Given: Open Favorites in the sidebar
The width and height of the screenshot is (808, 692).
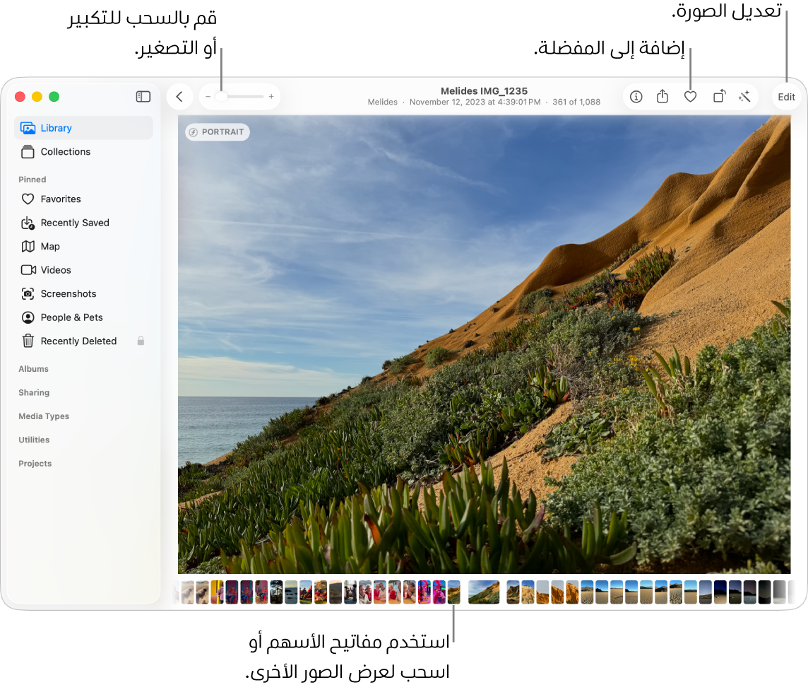Looking at the screenshot, I should [x=61, y=199].
